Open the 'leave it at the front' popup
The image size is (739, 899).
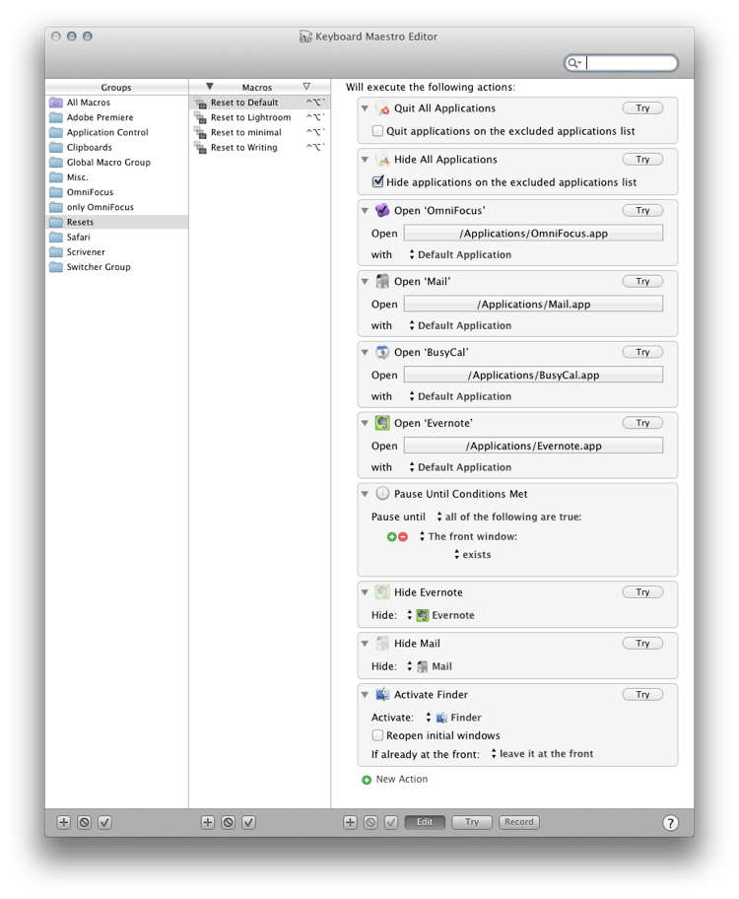click(542, 754)
